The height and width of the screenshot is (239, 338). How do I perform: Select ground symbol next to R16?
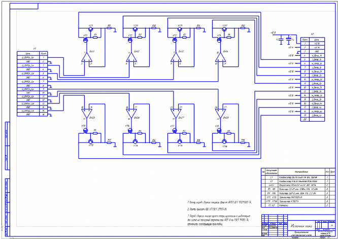click(x=249, y=145)
